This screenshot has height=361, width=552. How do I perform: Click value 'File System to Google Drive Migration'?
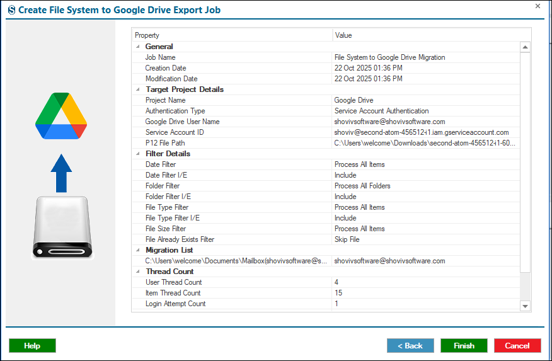[389, 57]
